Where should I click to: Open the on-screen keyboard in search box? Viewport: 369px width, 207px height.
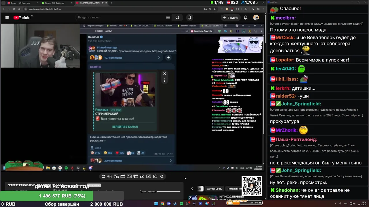click(x=168, y=18)
